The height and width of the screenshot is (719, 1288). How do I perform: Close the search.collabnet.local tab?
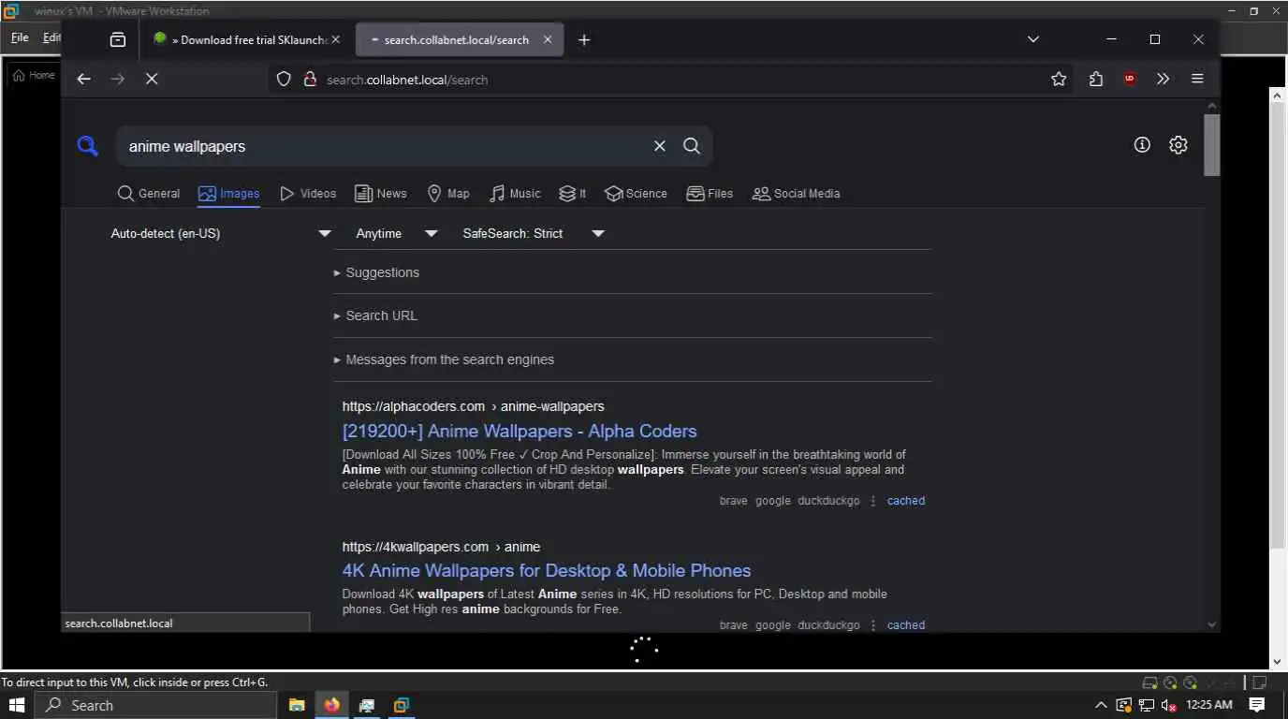pyautogui.click(x=548, y=39)
